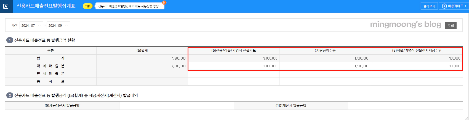Click 합계 row card amount 3,000,000

click(234, 58)
